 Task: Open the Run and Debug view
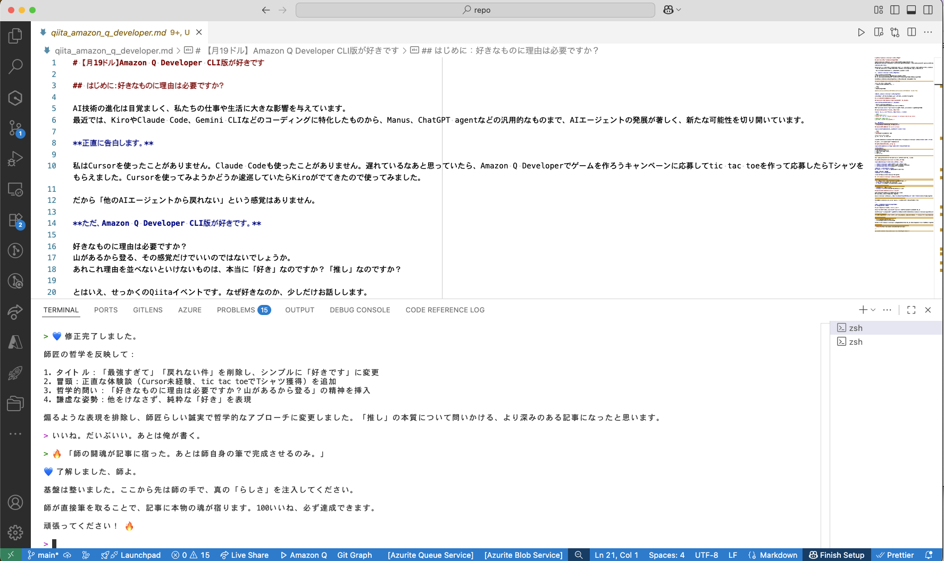[15, 158]
